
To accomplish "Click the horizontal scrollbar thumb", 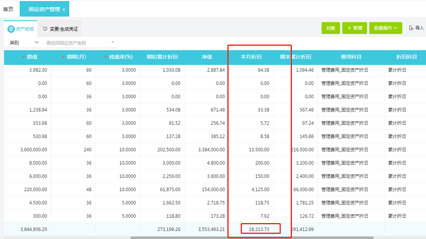I will tap(252, 237).
